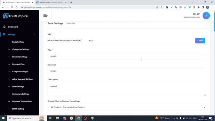Open Compliance Pages in sidebar
215x121 pixels.
click(x=20, y=72)
